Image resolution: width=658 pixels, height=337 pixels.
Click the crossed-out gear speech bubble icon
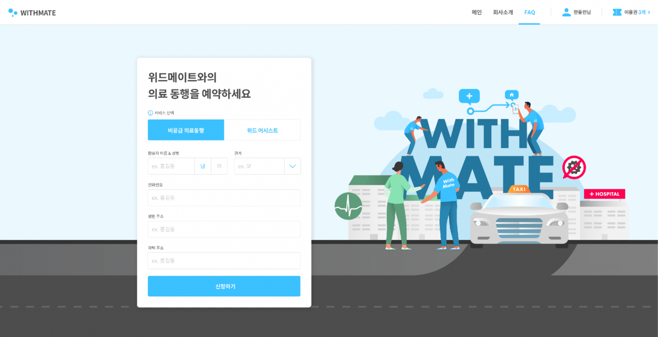[x=574, y=167]
